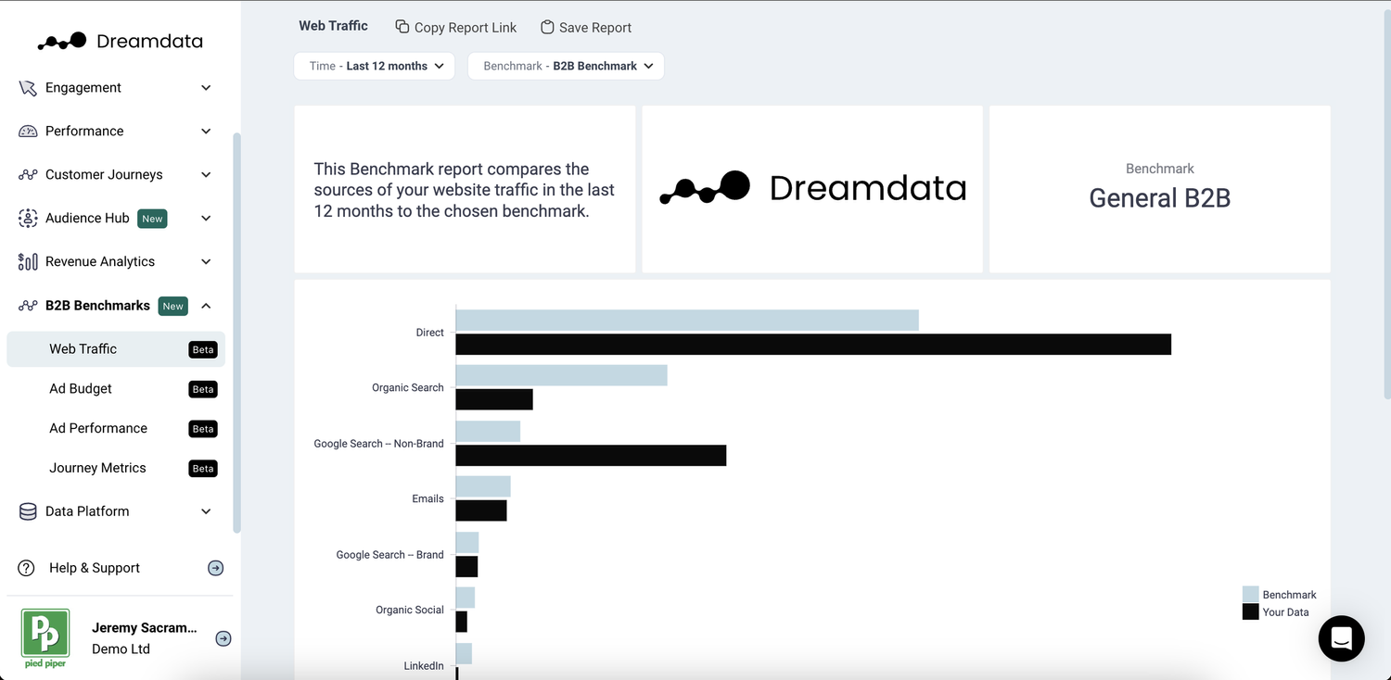Collapse the B2B Benchmarks section

[206, 305]
